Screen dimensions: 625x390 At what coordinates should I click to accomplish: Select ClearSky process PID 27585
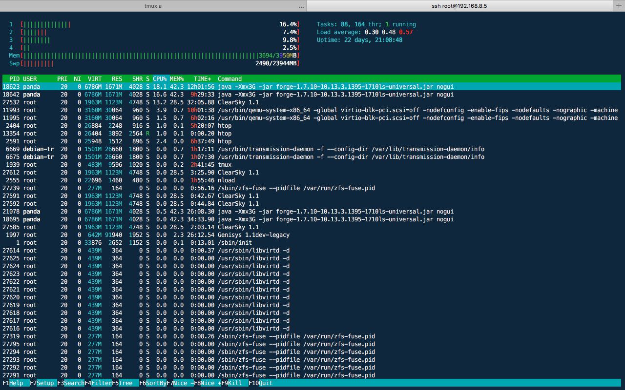pos(312,227)
